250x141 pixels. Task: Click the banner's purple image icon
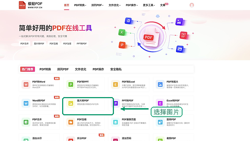click(179, 22)
